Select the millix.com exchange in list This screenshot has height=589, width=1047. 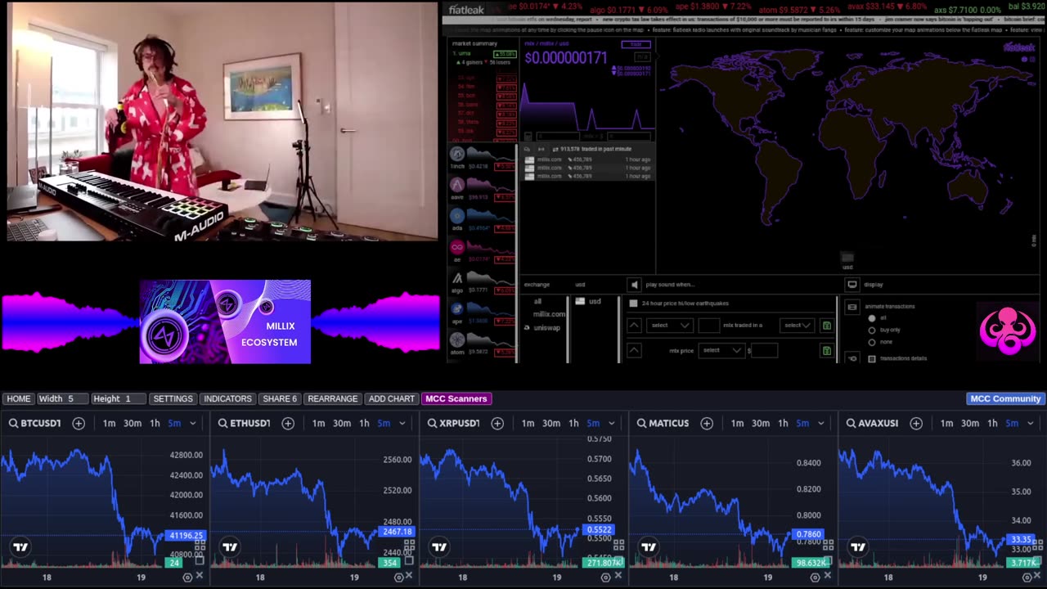pos(549,314)
